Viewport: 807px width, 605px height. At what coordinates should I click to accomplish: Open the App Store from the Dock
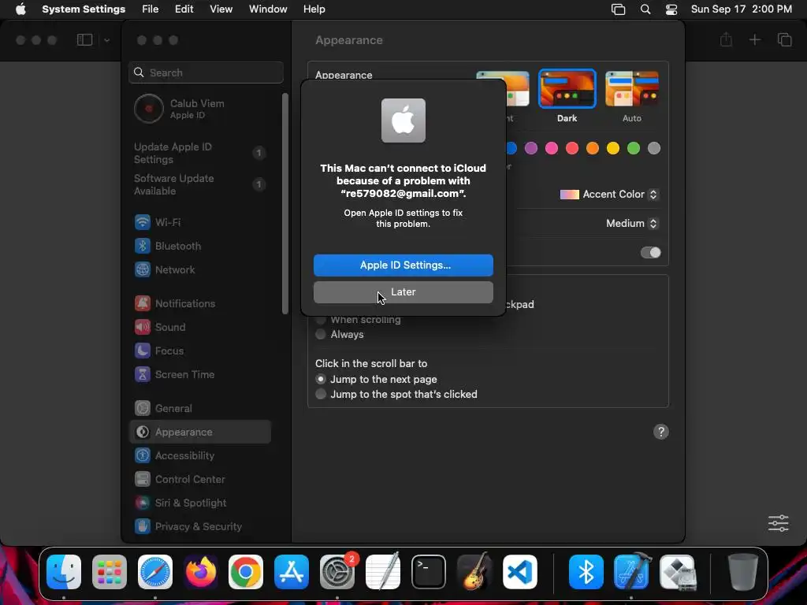(x=292, y=572)
